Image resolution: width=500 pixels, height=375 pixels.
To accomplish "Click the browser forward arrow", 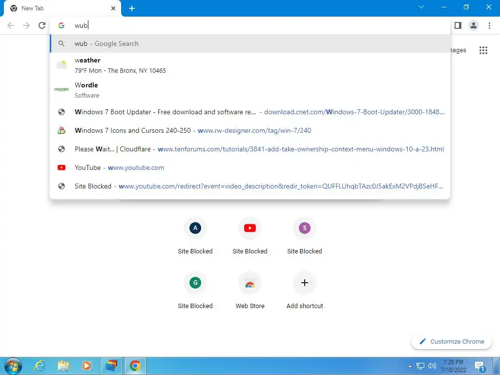I will (26, 25).
